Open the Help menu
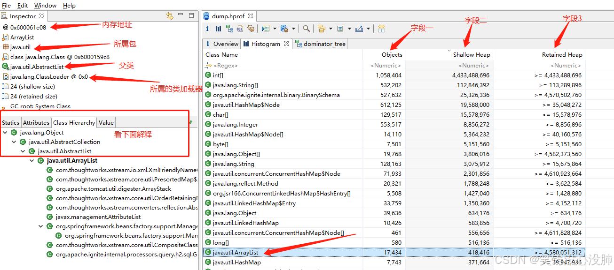Screen dimensions: 614x270 tap(69, 5)
